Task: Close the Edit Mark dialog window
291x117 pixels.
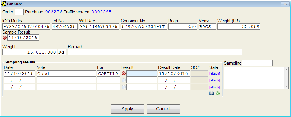Action: point(284,3)
